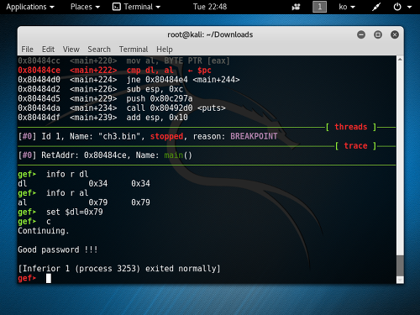This screenshot has width=420, height=315.
Task: Switch using the workspace indicator 1
Action: pos(319,7)
